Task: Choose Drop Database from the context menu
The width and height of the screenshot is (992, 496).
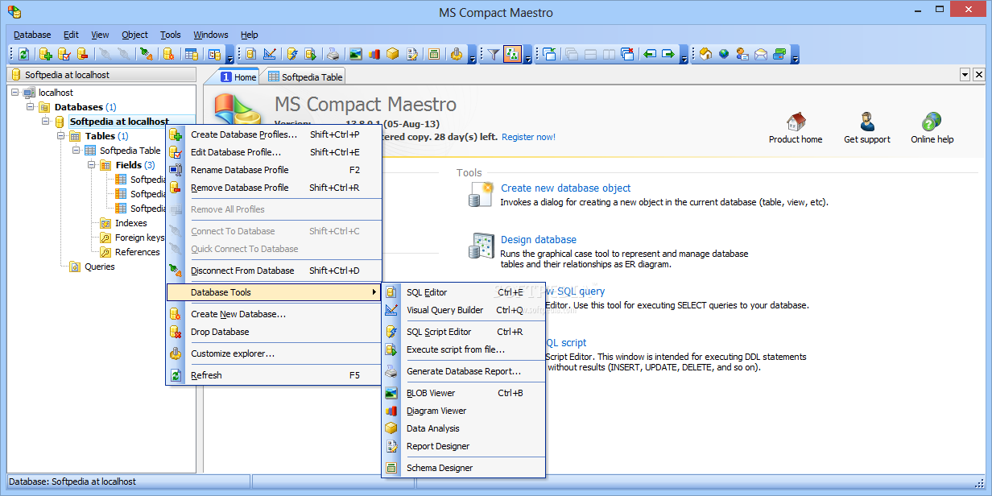Action: [274, 332]
